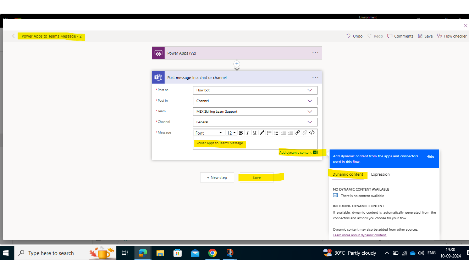Screen dimensions: 469x260
Task: Insert a numbered list
Action: point(276,133)
